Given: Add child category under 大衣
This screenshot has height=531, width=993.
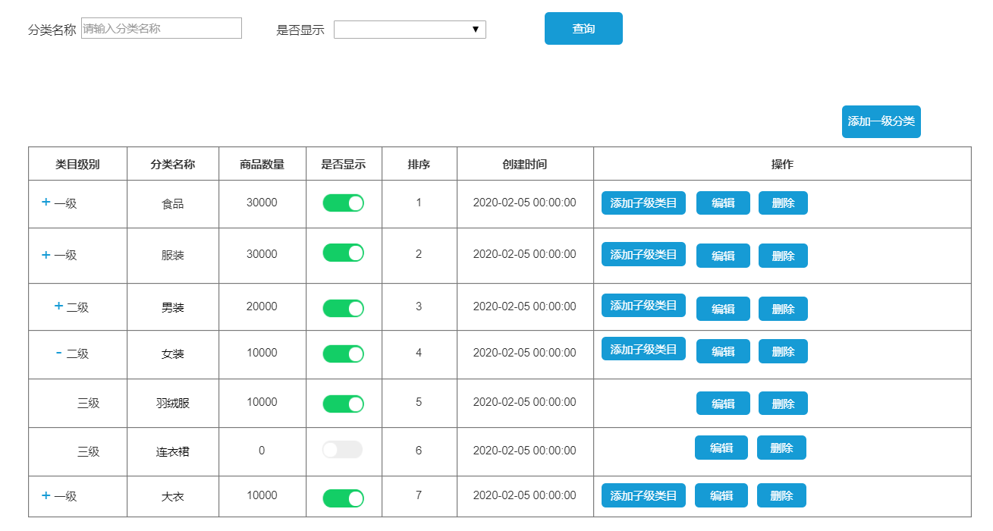Looking at the screenshot, I should point(643,495).
